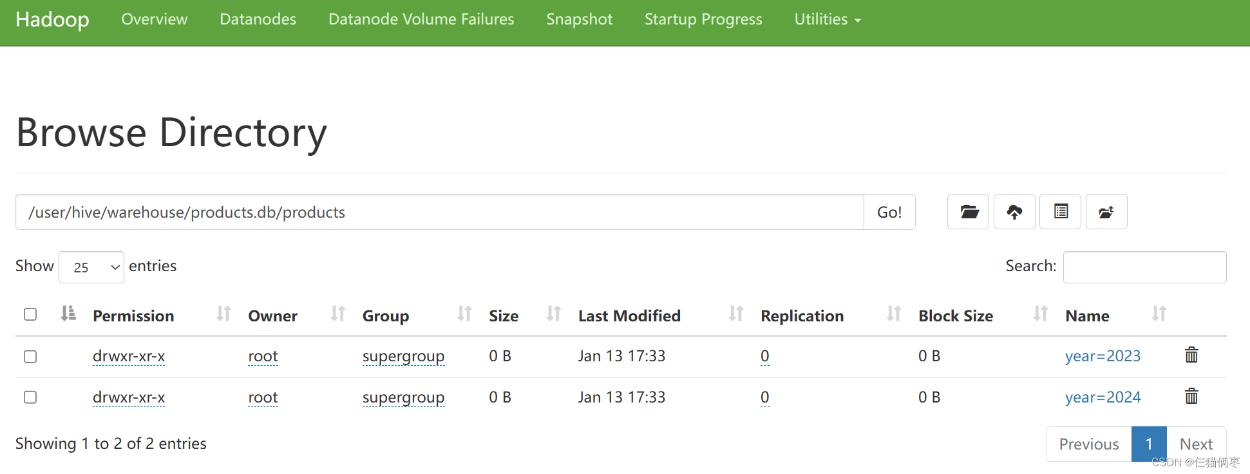Open the Overview tab in navbar
This screenshot has height=474, width=1250.
tap(155, 19)
